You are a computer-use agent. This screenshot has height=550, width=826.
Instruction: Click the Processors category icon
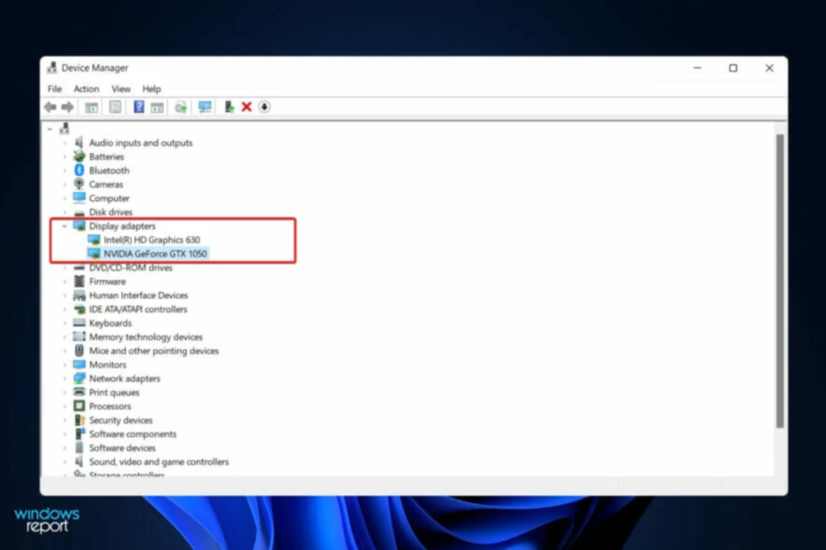79,406
